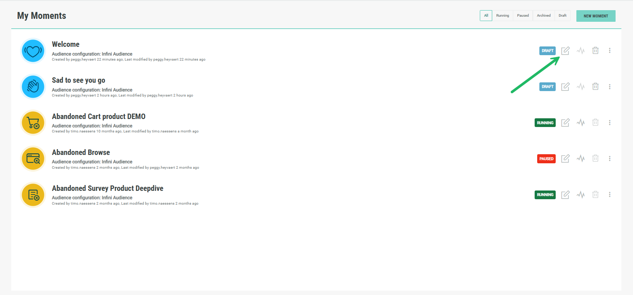View analytics for Abandoned Survey Product Deepdive
Viewport: 633px width, 295px height.
pyautogui.click(x=580, y=195)
